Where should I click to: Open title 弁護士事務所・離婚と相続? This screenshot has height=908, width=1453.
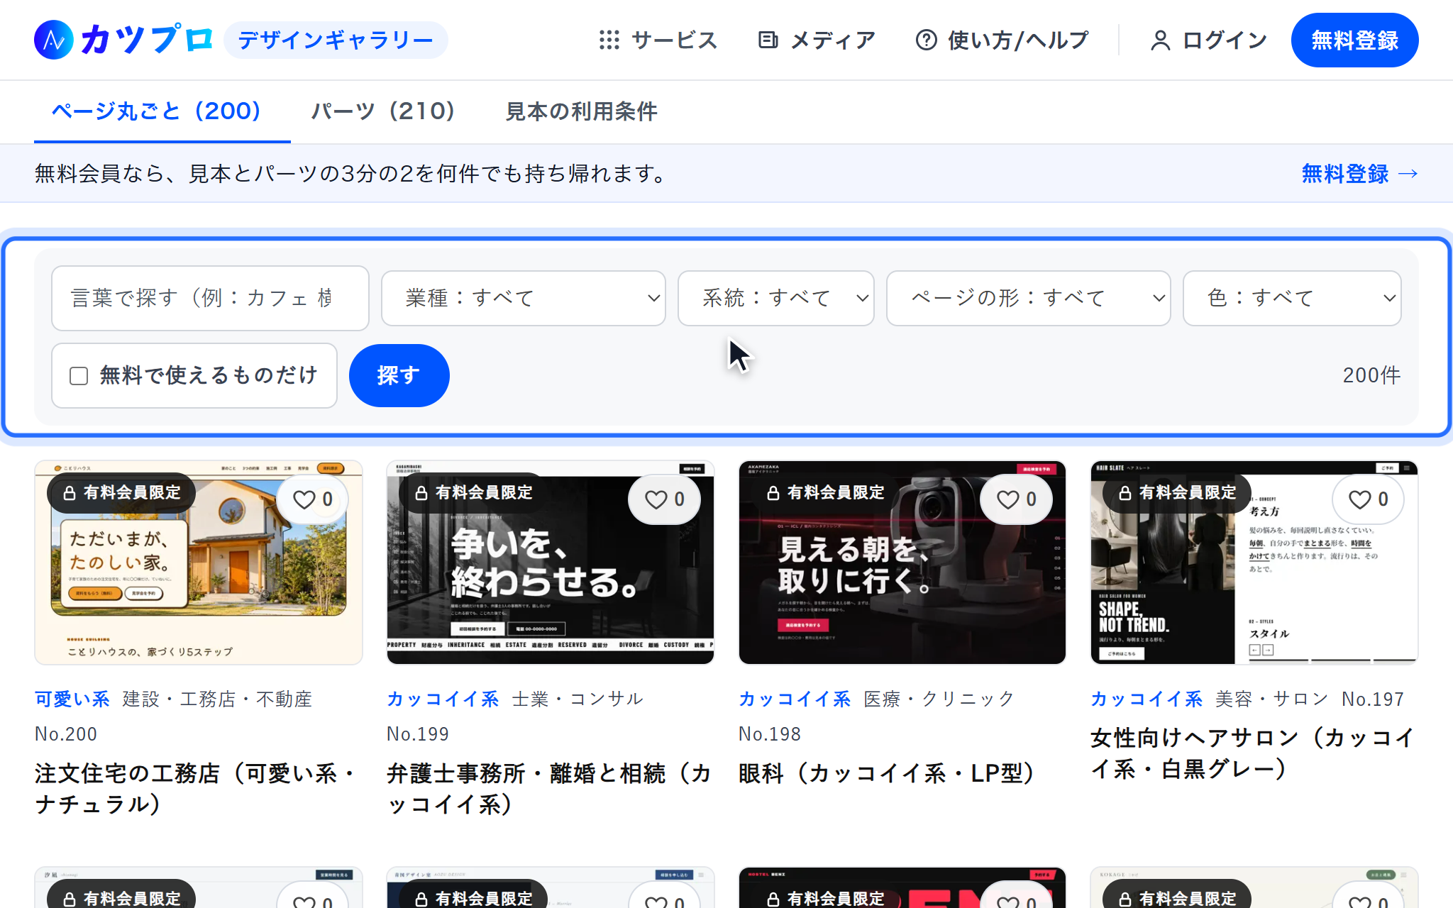click(549, 789)
